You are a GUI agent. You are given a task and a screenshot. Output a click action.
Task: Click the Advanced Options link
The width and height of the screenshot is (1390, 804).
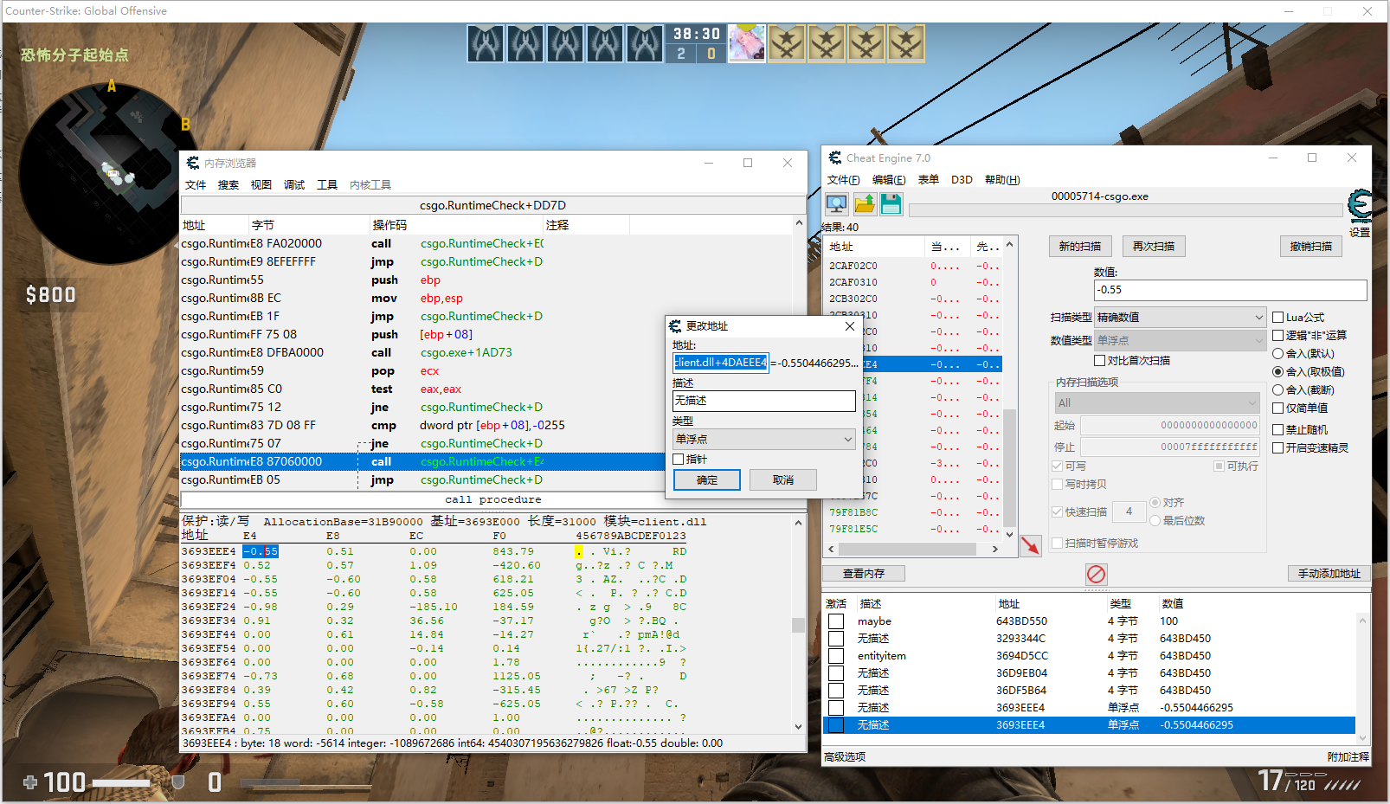coord(845,757)
